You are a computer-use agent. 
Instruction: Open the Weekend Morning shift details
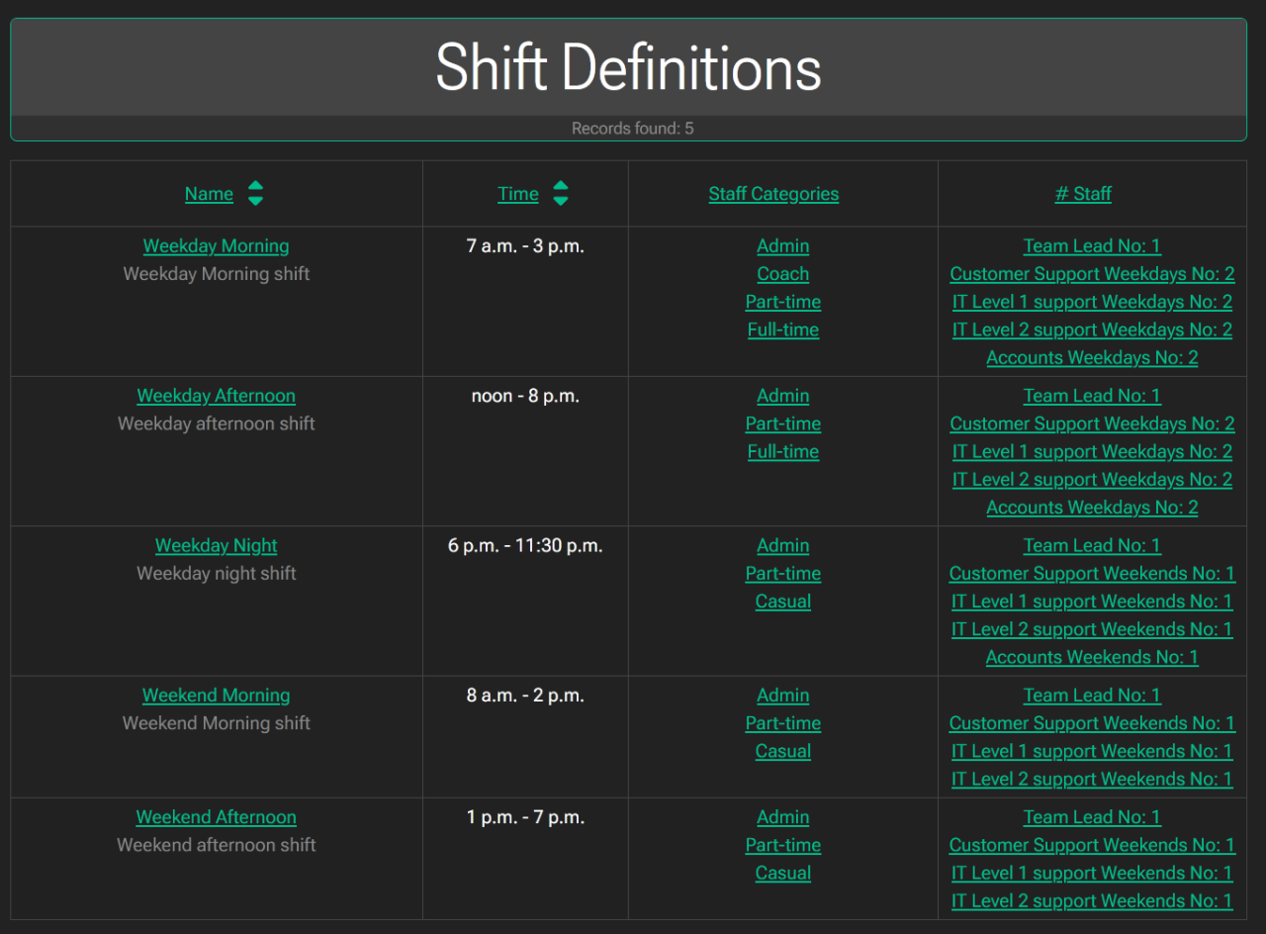pos(216,695)
